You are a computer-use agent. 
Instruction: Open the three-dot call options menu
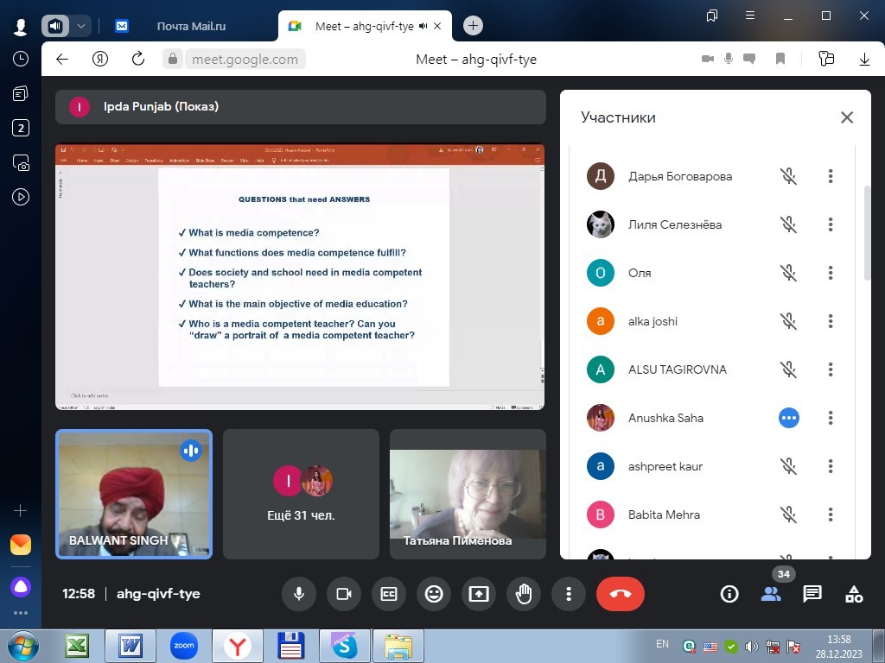[569, 594]
